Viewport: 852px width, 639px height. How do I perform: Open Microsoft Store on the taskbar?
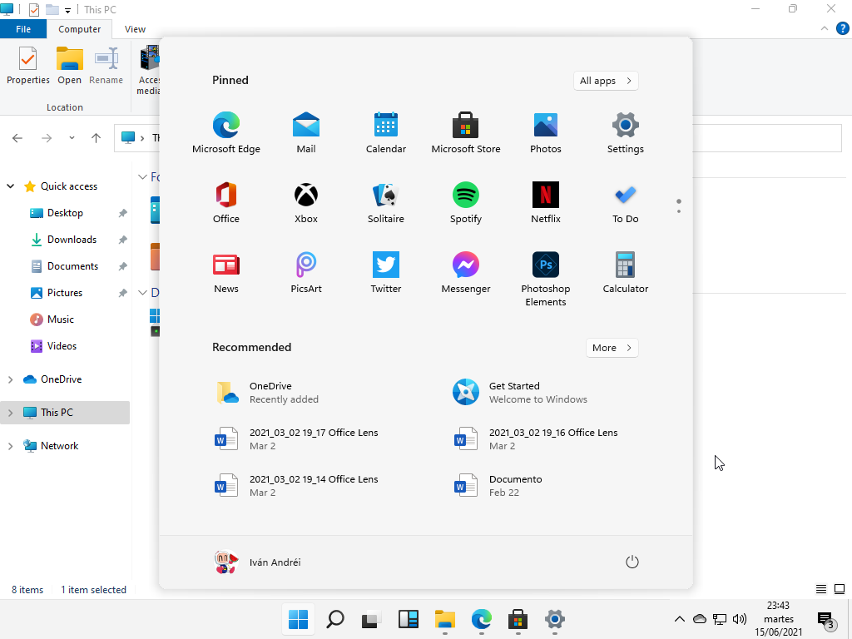tap(518, 619)
